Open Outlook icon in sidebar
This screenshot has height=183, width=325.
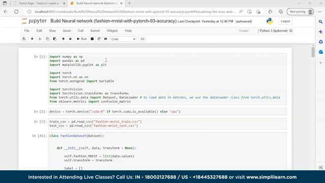(x=320, y=52)
